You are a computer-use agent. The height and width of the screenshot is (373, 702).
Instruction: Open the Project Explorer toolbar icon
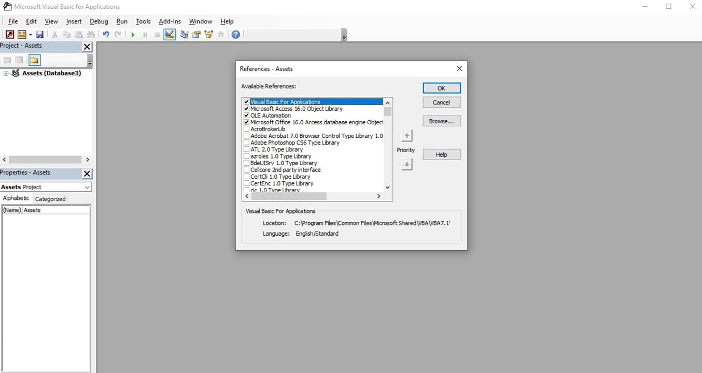[x=184, y=35]
